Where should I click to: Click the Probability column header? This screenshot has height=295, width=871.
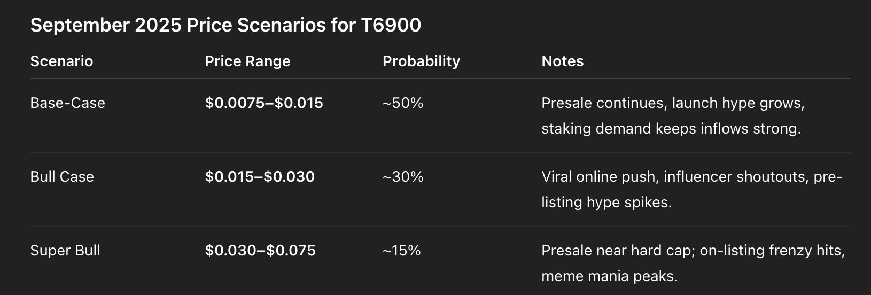[x=421, y=61]
